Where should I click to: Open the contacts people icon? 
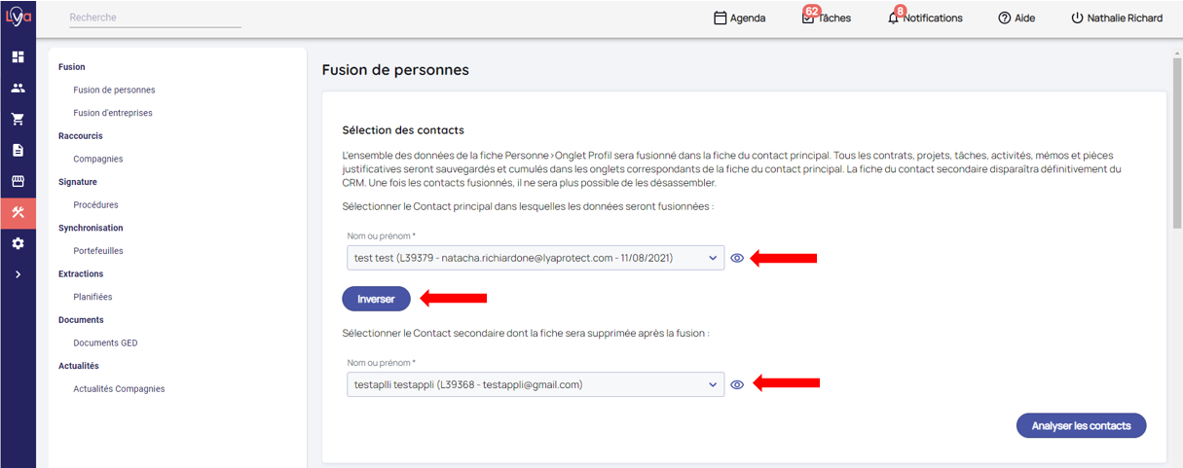(x=18, y=88)
